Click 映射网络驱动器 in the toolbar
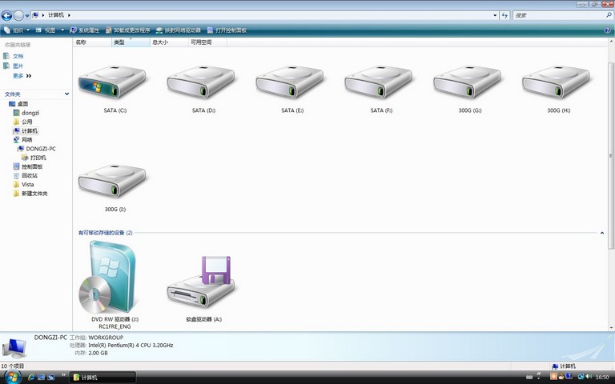Viewport: 615px width, 384px height. click(x=179, y=30)
